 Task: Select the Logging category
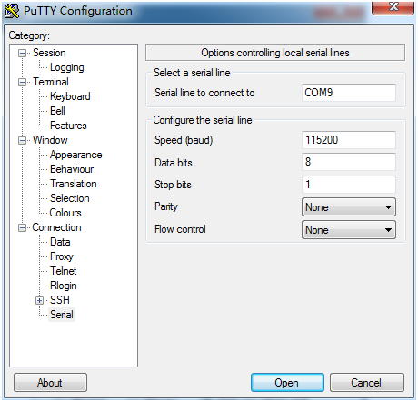(67, 67)
